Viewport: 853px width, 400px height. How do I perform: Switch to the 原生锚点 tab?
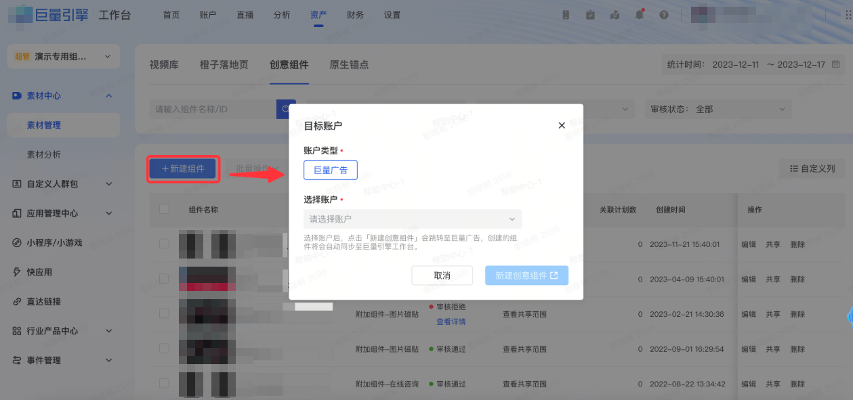pos(349,65)
